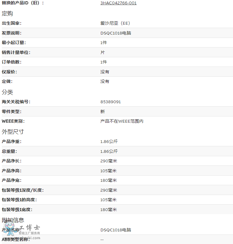Select the country value 爱沙尼亚 (EE)
Viewport: 233px width, 244px height.
(115, 23)
